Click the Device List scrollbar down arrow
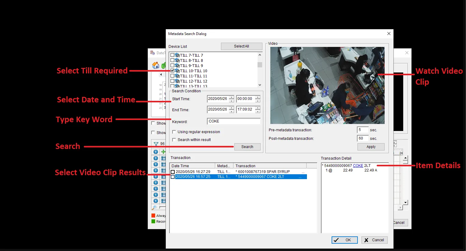Screen dimensions: 466x251 point(260,85)
